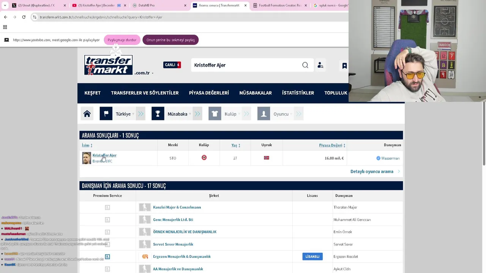The image size is (486, 273).
Task: Click Onun yerine bu sekmeyi paylaş button
Action: [x=170, y=40]
